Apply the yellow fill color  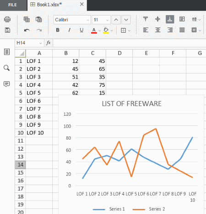pos(106,30)
